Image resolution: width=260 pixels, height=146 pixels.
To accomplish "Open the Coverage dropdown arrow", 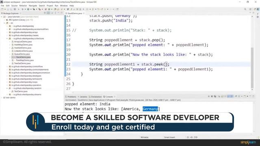I will tap(37, 9).
